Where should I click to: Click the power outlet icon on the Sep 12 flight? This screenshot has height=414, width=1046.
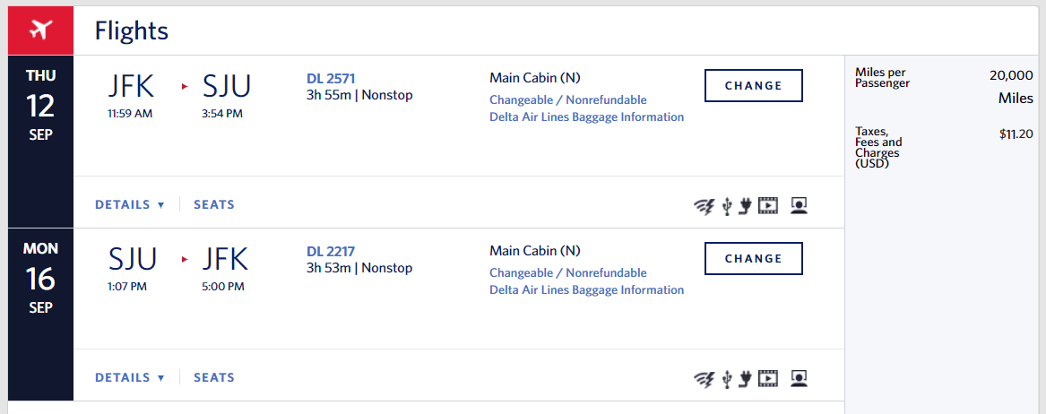point(744,206)
